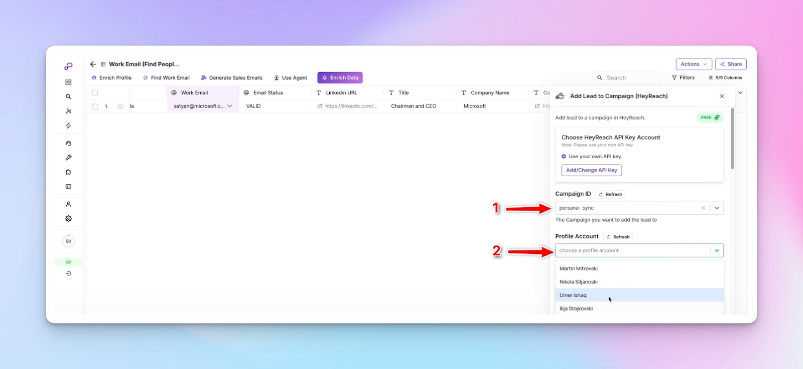Click the Persana logo icon in the sidebar
Viewport: 803px width, 369px height.
[68, 66]
